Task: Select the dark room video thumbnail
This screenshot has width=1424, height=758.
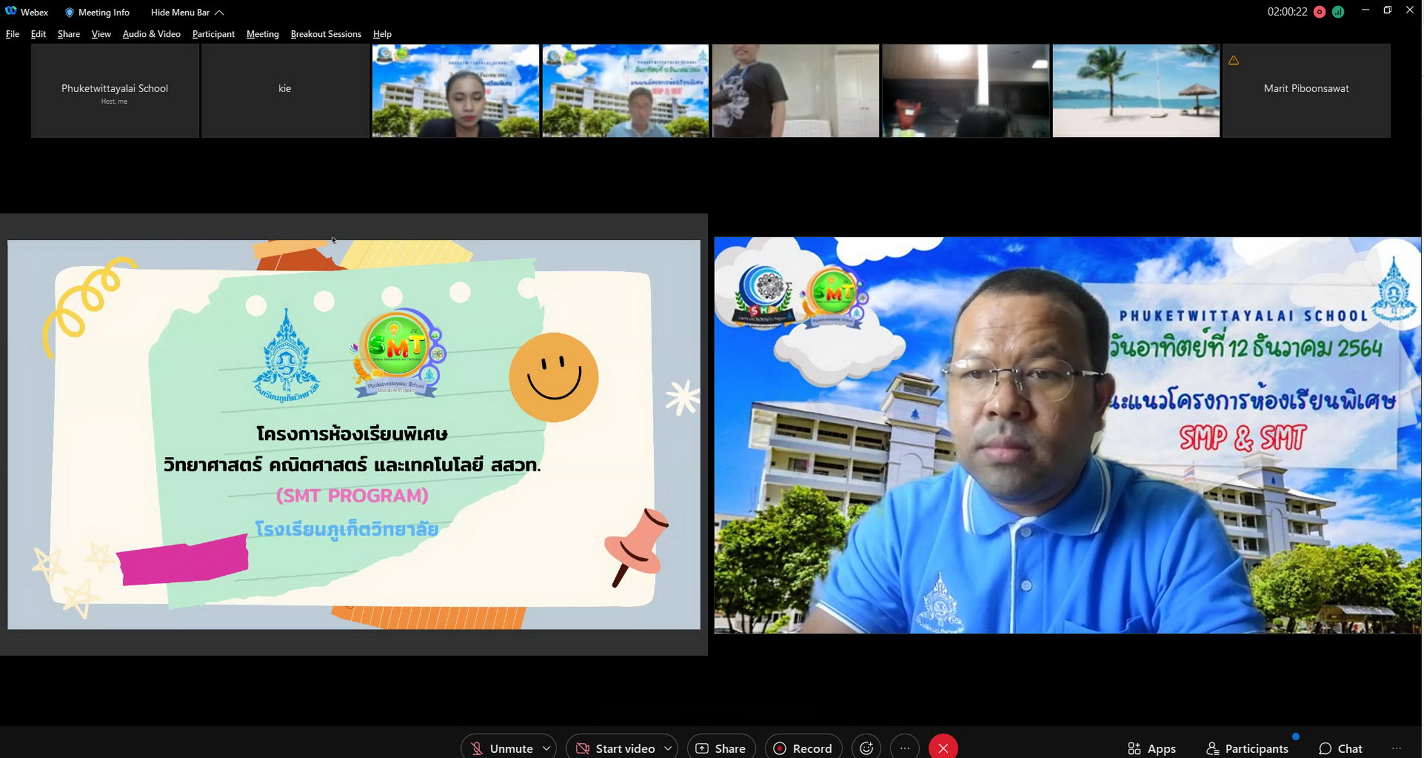Action: [x=966, y=91]
